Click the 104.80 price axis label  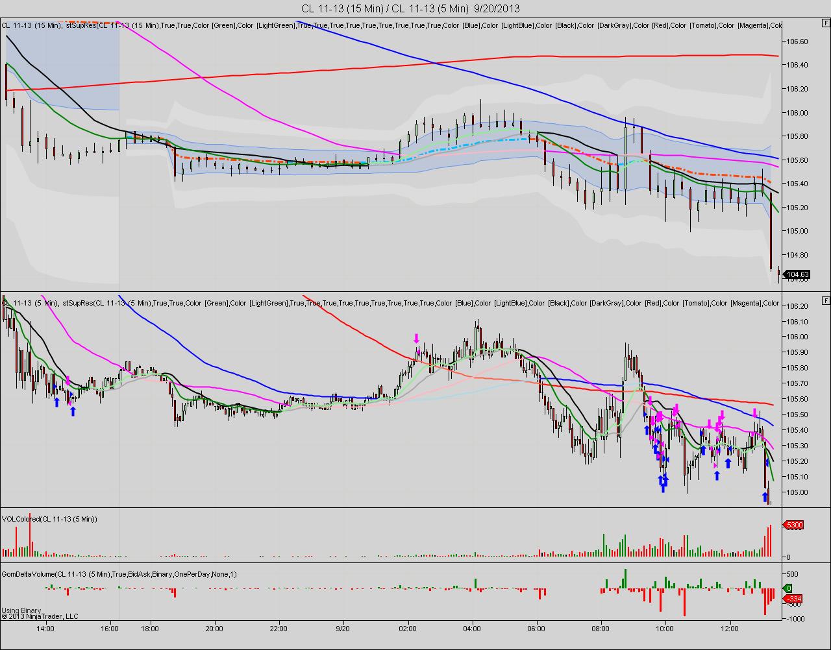[797, 255]
